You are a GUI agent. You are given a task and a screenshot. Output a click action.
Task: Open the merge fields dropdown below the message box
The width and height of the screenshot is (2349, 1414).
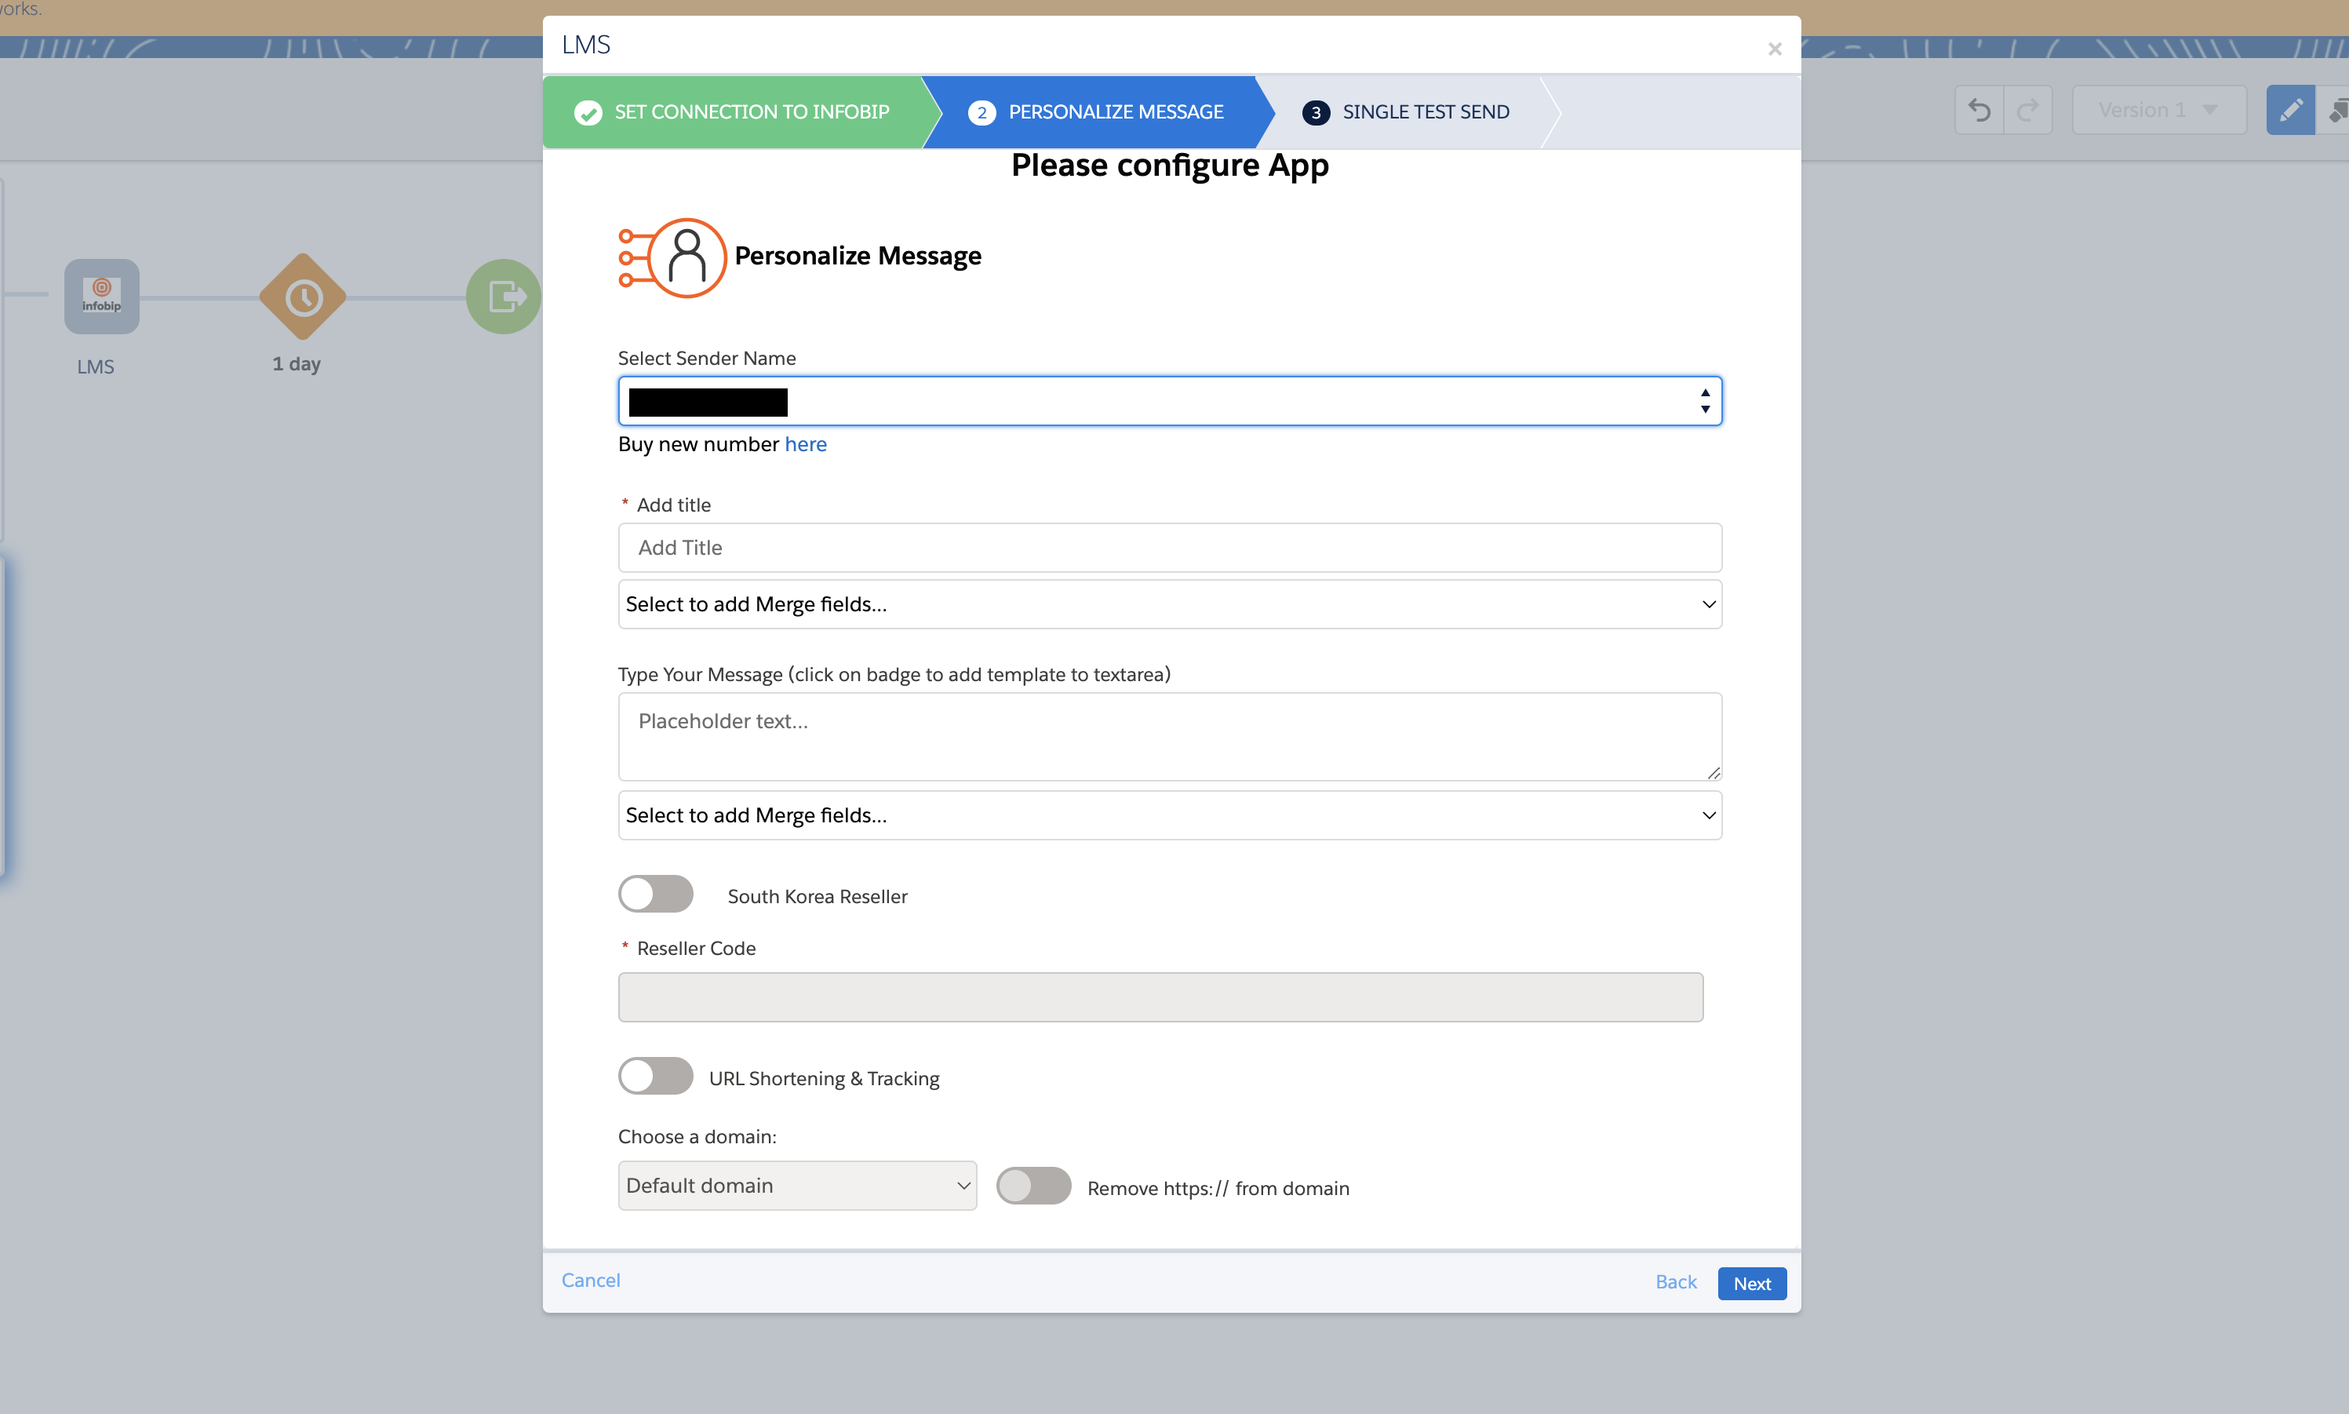coord(1168,815)
